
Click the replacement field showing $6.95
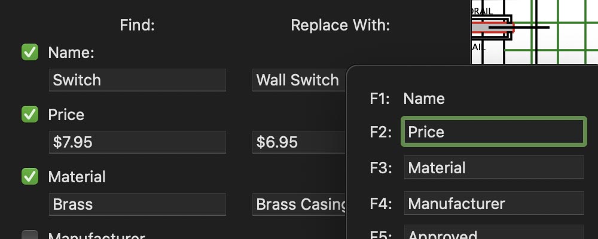(299, 142)
